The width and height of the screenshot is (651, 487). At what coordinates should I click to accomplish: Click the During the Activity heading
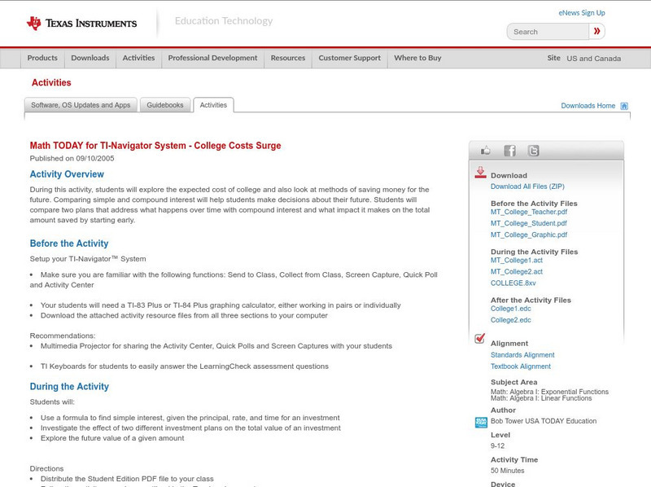tap(69, 387)
